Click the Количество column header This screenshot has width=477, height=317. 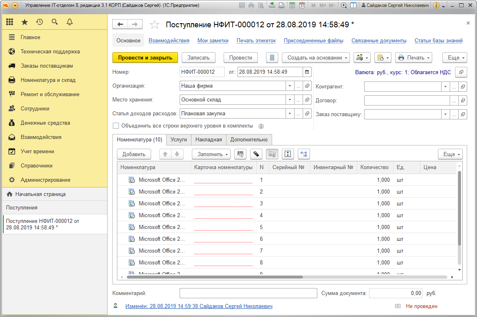pos(374,167)
